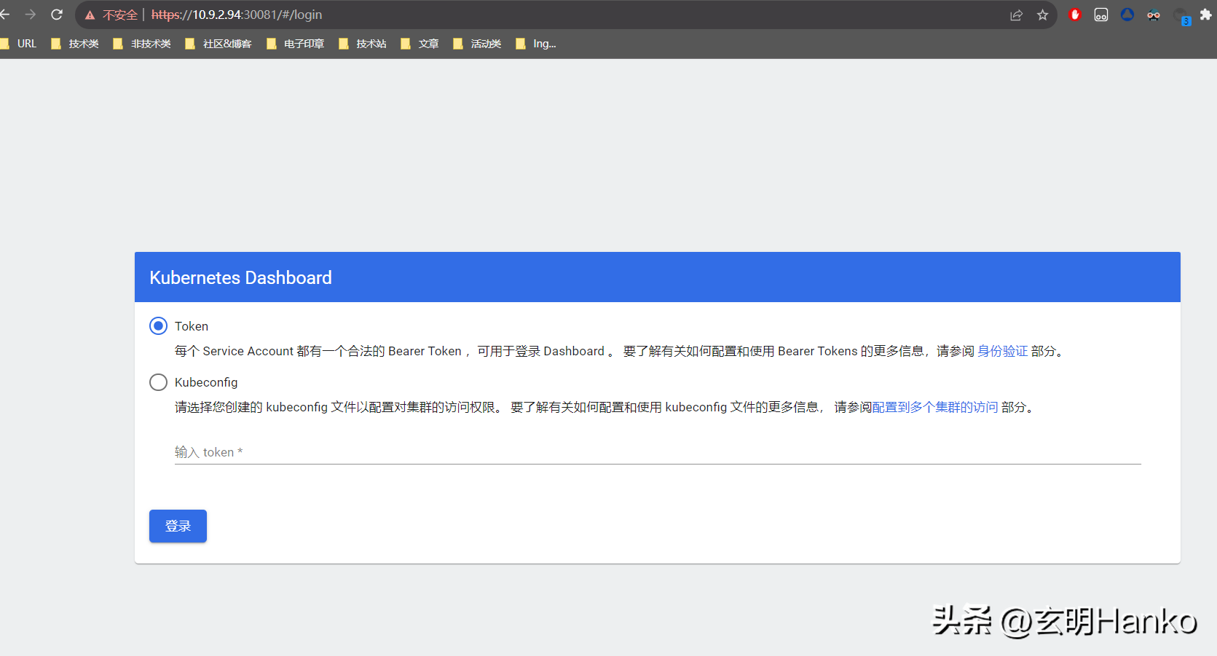The image size is (1217, 656).
Task: Click the square face extension icon
Action: point(1101,15)
